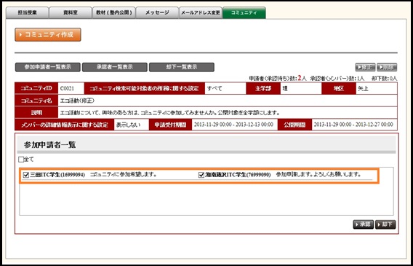413x266 pixels.
Task: Show 参加申請者一覧表示 list
Action: [48, 67]
